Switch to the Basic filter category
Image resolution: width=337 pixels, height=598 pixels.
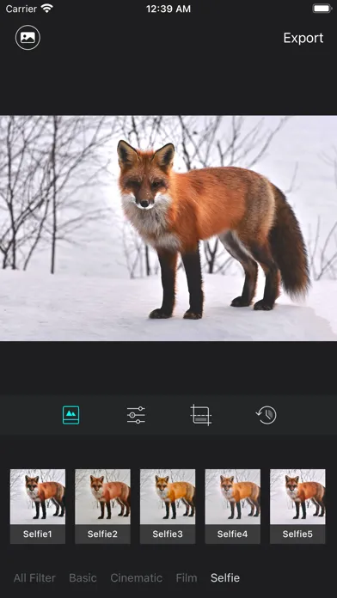pyautogui.click(x=83, y=577)
